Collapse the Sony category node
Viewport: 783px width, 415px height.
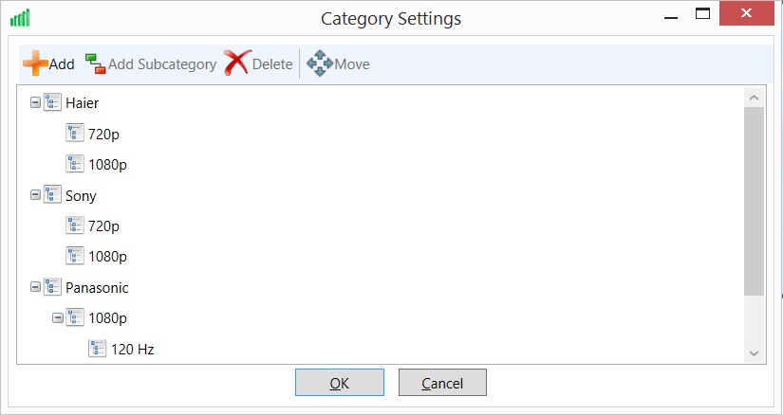point(36,195)
